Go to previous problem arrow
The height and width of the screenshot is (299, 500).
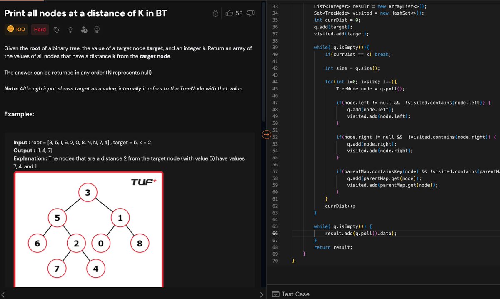(x=3, y=295)
